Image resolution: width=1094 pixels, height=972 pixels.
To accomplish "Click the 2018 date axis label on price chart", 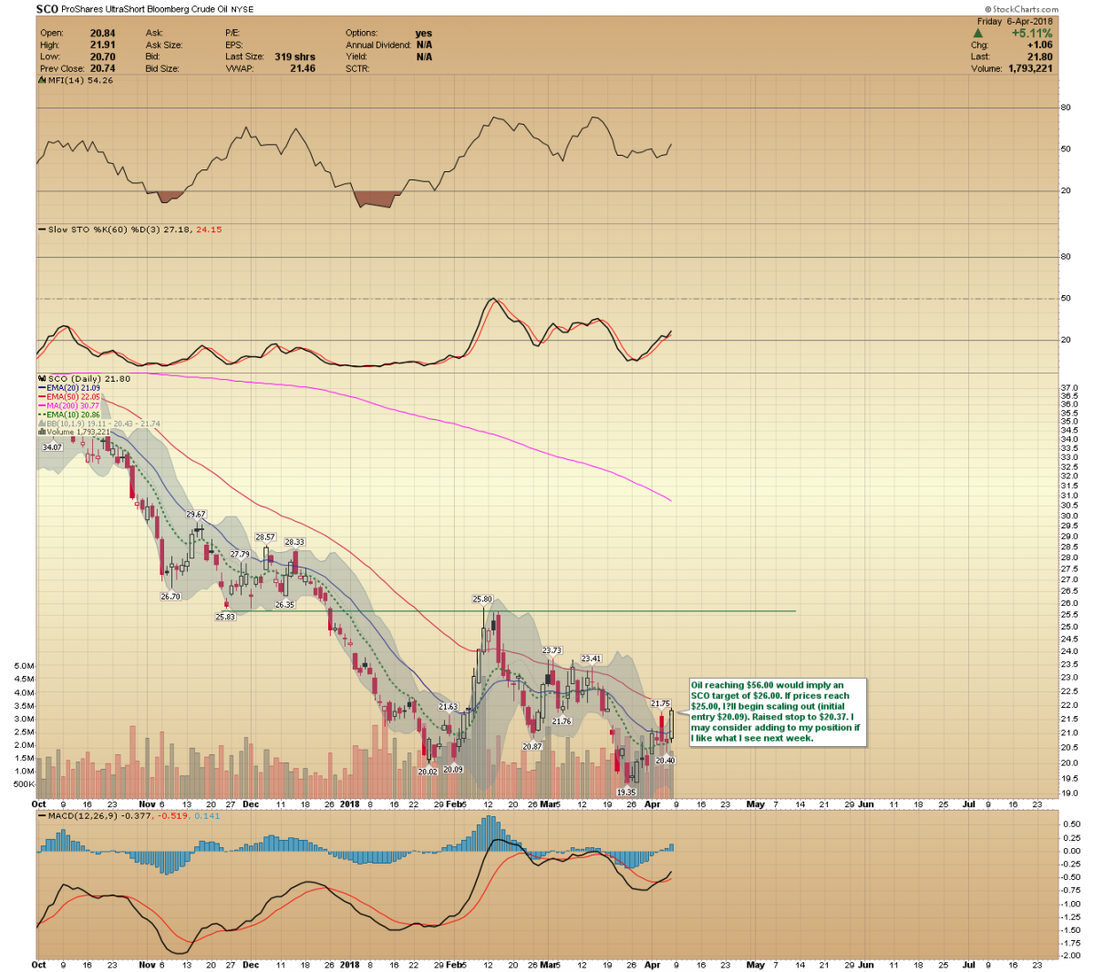I will pos(349,804).
